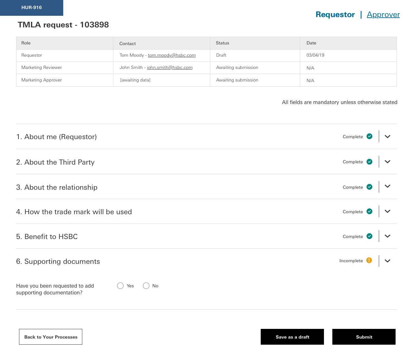Select No for supporting documentation
Image resolution: width=413 pixels, height=364 pixels.
click(146, 286)
